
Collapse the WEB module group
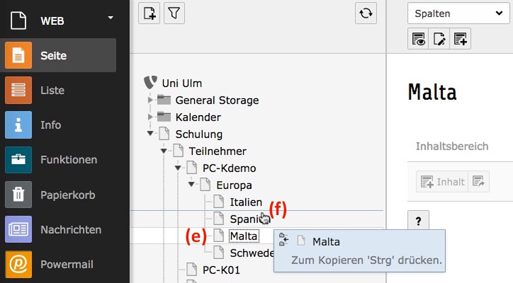tap(111, 18)
